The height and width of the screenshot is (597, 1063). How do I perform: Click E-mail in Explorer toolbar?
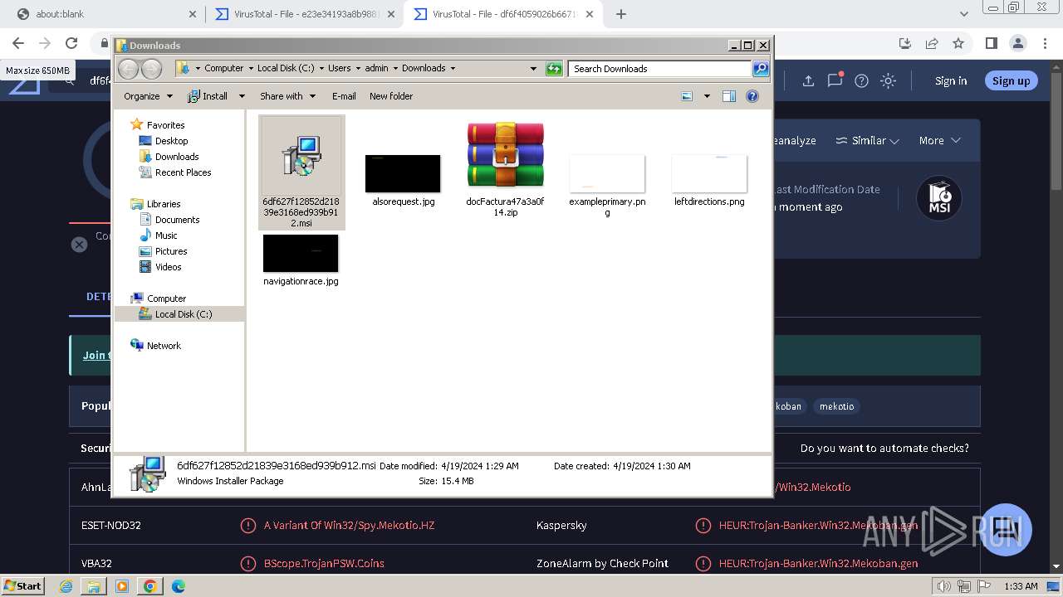344,96
